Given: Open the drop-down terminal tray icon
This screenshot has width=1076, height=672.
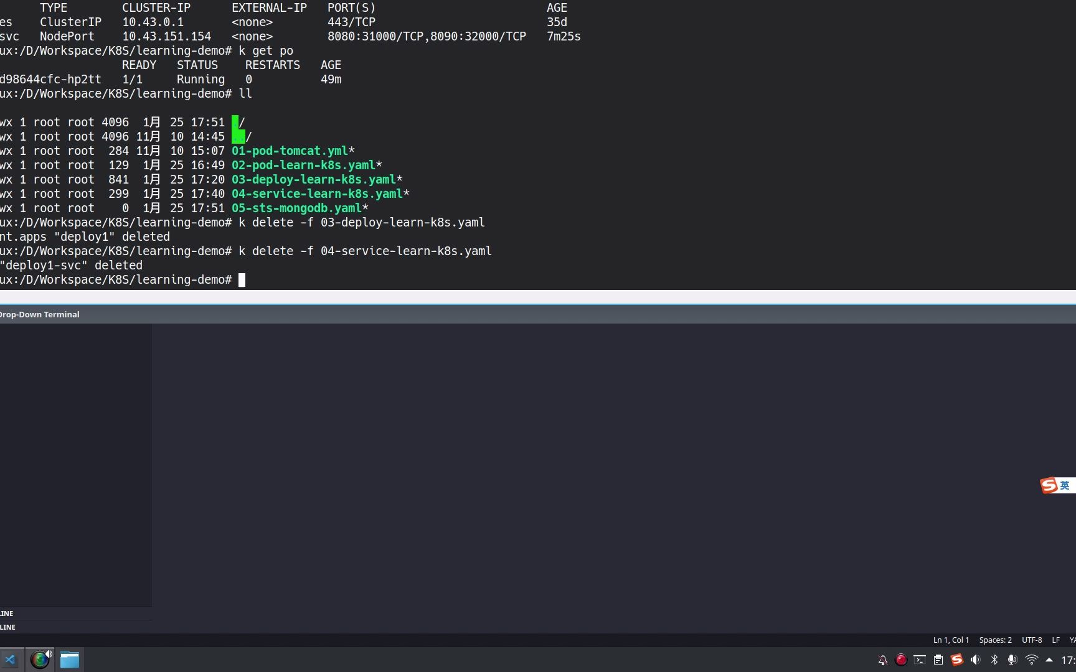Looking at the screenshot, I should pos(920,660).
